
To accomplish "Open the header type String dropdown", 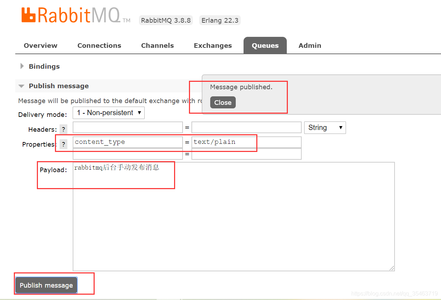I will [325, 128].
